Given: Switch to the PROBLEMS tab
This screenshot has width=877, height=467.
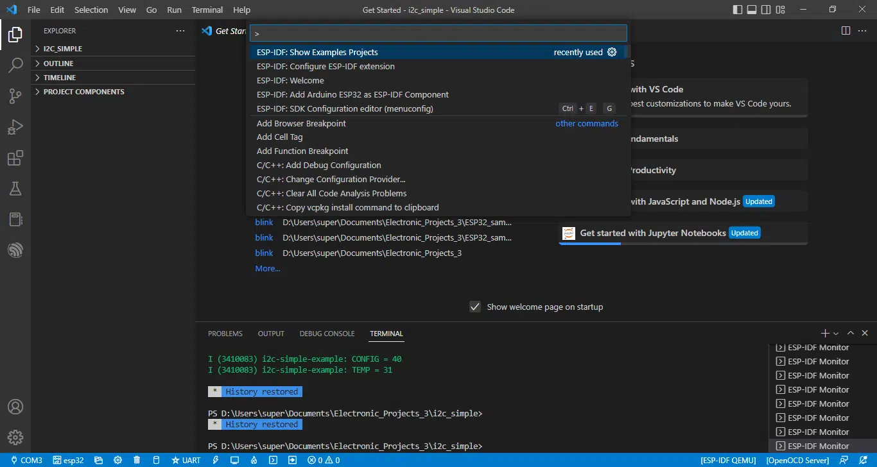Looking at the screenshot, I should tap(225, 334).
